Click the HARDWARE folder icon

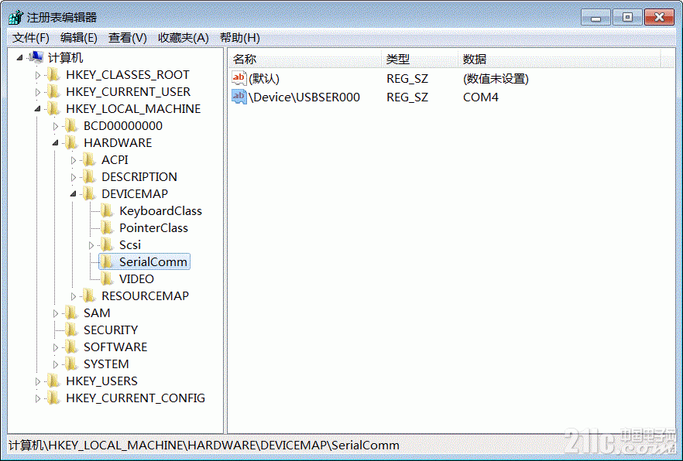click(x=71, y=142)
